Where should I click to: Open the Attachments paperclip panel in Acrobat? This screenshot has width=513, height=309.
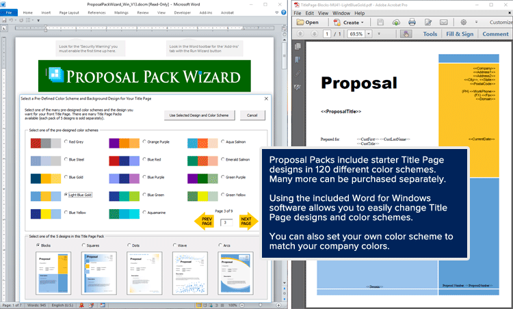point(298,74)
